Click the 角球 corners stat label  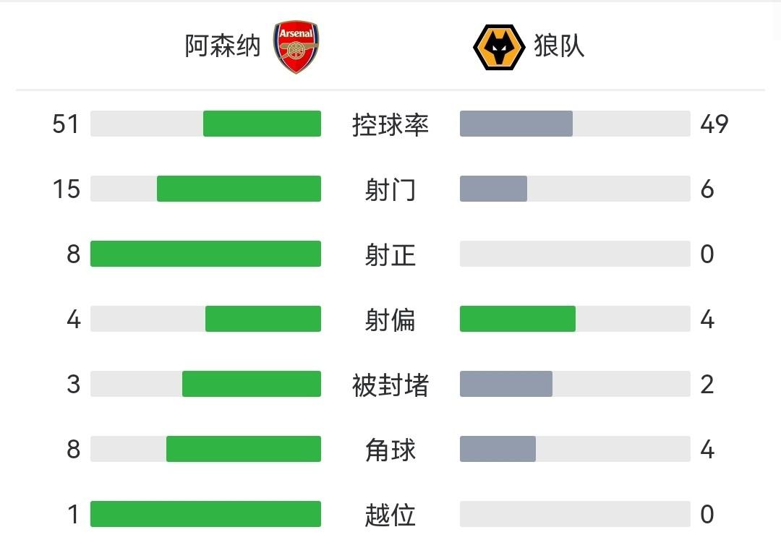coord(390,450)
